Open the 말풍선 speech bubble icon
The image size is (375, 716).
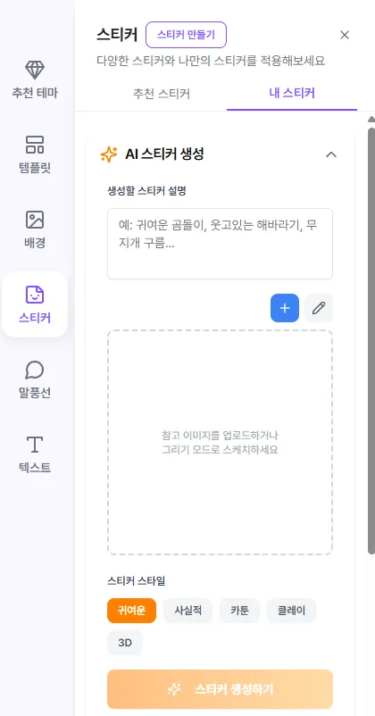coord(35,370)
